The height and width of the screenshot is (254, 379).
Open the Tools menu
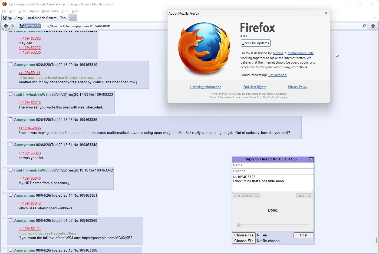[65, 11]
